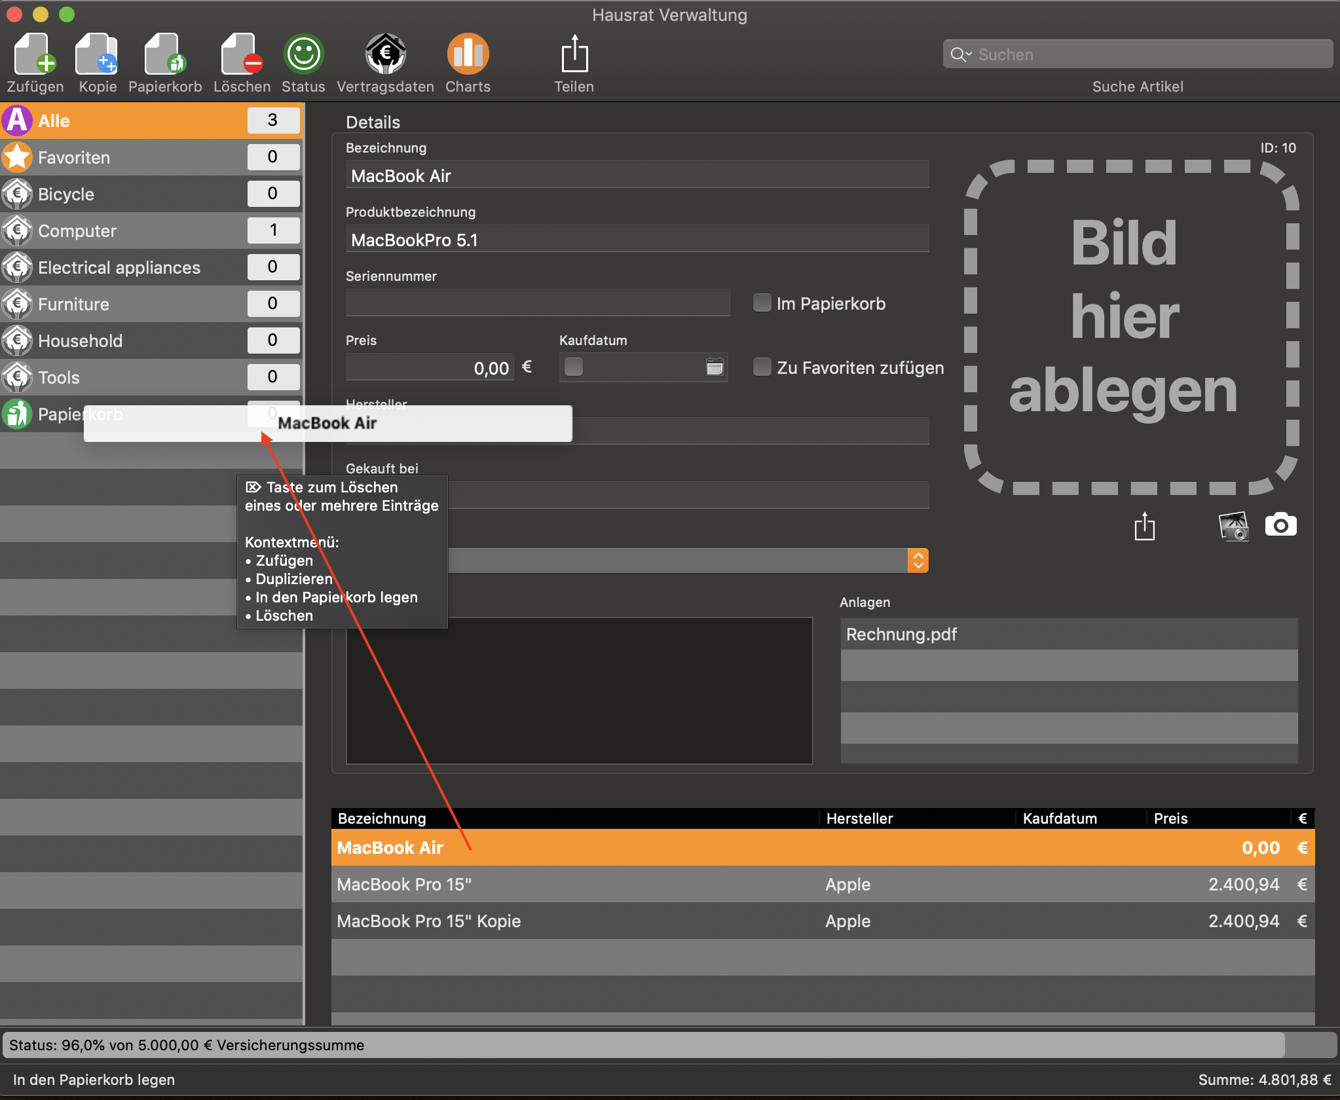Screen dimensions: 1340x1100
Task: Click the Bild hier ablegen drop area
Action: point(1131,327)
